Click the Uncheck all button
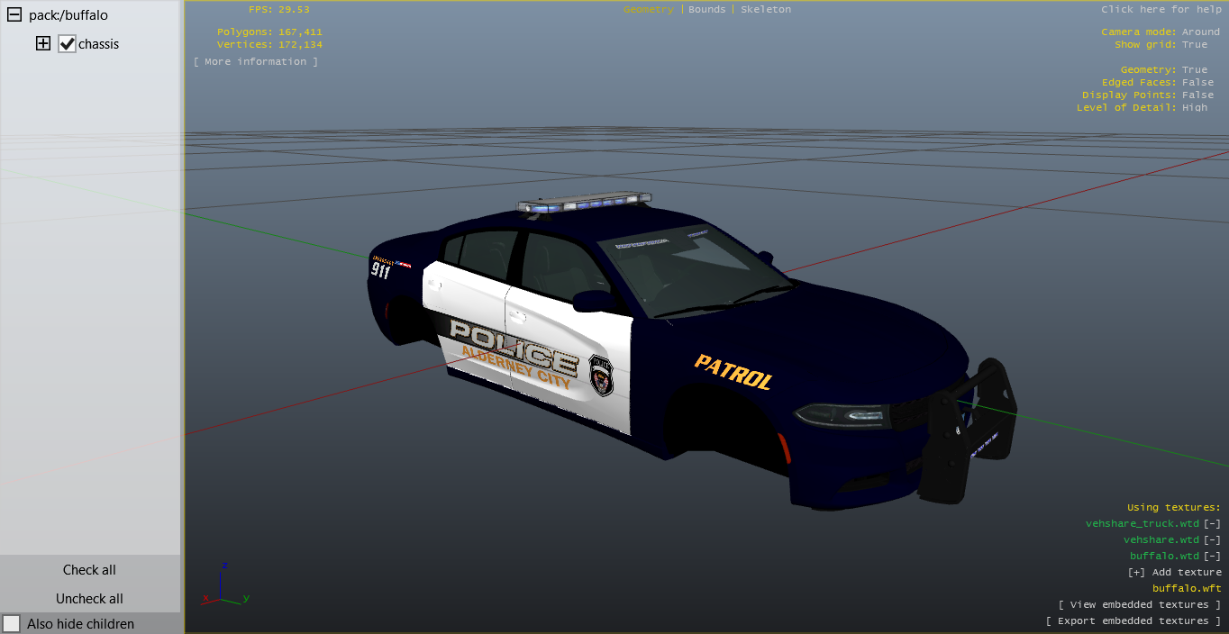This screenshot has width=1229, height=634. 89,599
